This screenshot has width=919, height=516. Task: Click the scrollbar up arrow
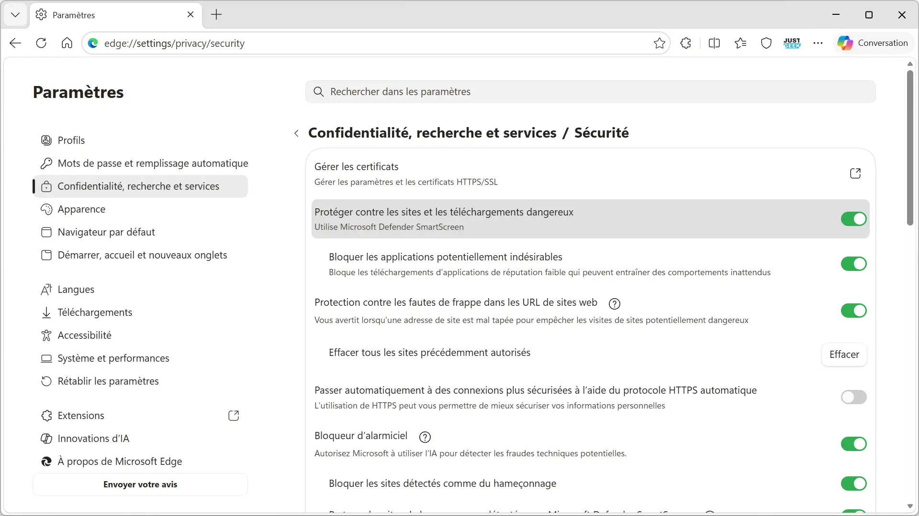(910, 64)
